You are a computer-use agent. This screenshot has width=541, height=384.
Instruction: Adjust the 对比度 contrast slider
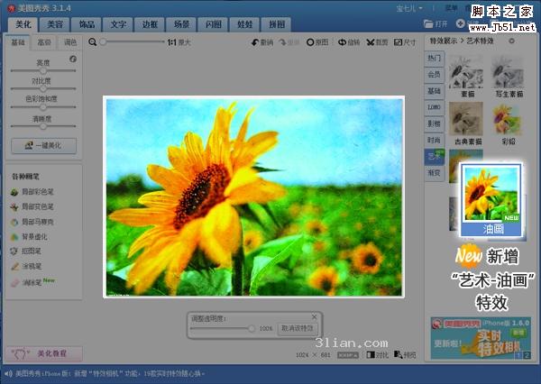coord(43,88)
